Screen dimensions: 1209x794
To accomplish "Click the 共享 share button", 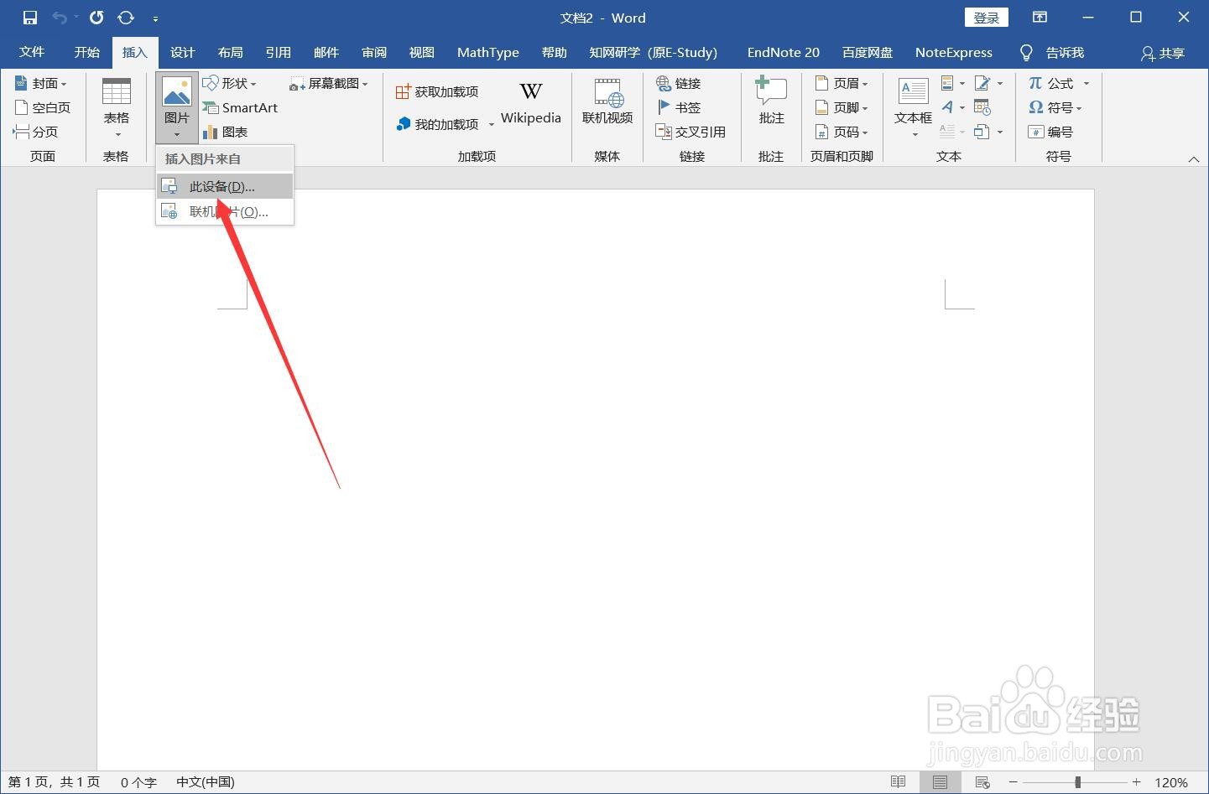I will click(1163, 53).
